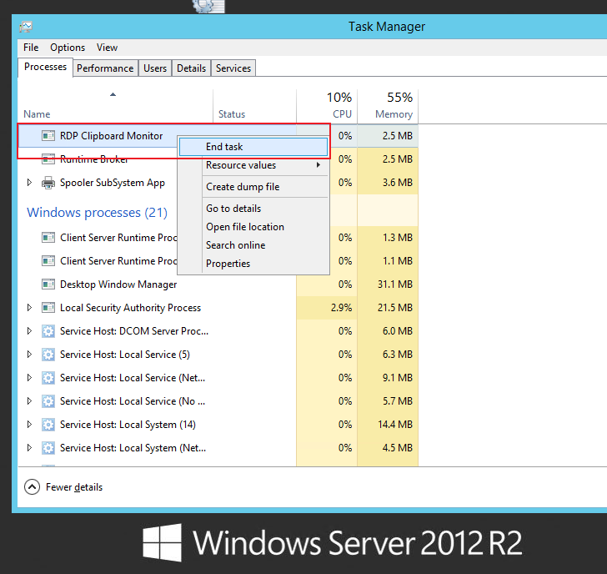This screenshot has height=574, width=607.
Task: Switch to the Details tab
Action: click(x=191, y=68)
